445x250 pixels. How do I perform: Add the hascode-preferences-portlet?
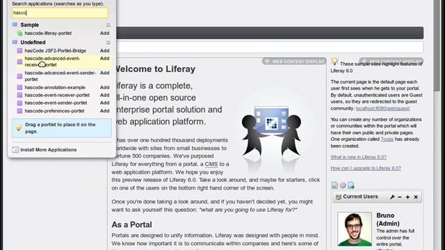(x=105, y=111)
